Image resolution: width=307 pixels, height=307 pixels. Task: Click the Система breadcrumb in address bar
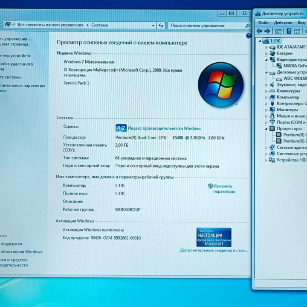click(x=99, y=25)
